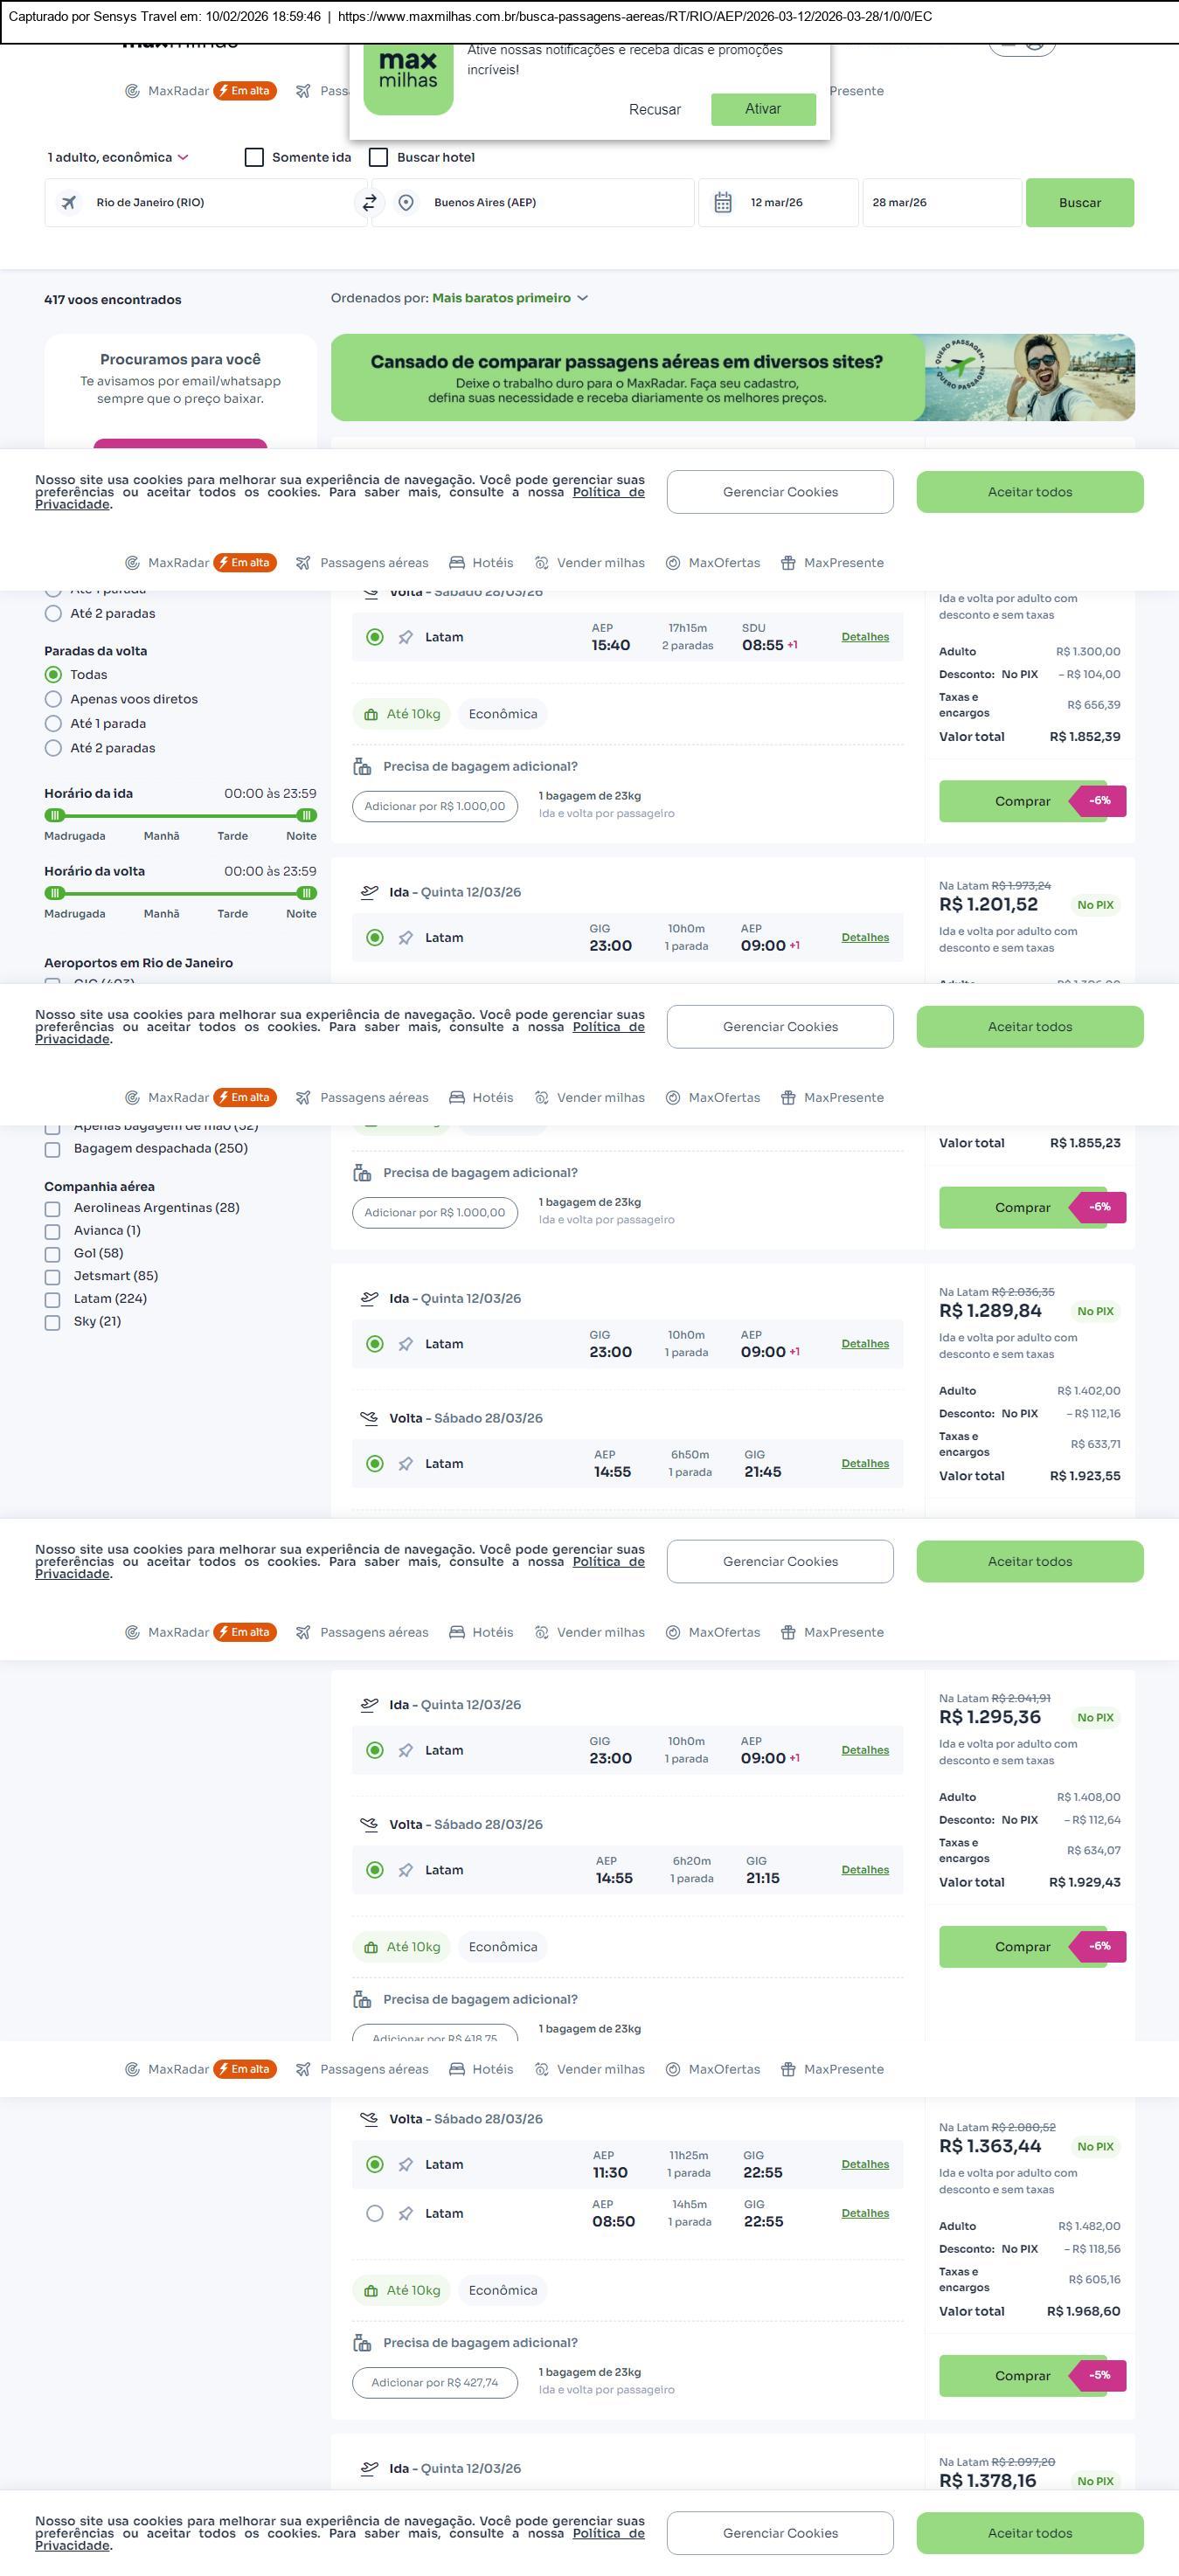Image resolution: width=1179 pixels, height=2576 pixels.
Task: Open the 'Hotéis' navigation menu item
Action: [481, 563]
